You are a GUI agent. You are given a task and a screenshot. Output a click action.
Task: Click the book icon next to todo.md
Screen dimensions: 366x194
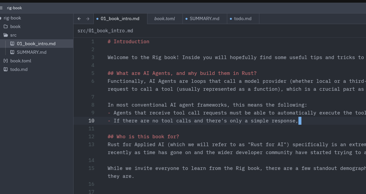(x=5, y=69)
